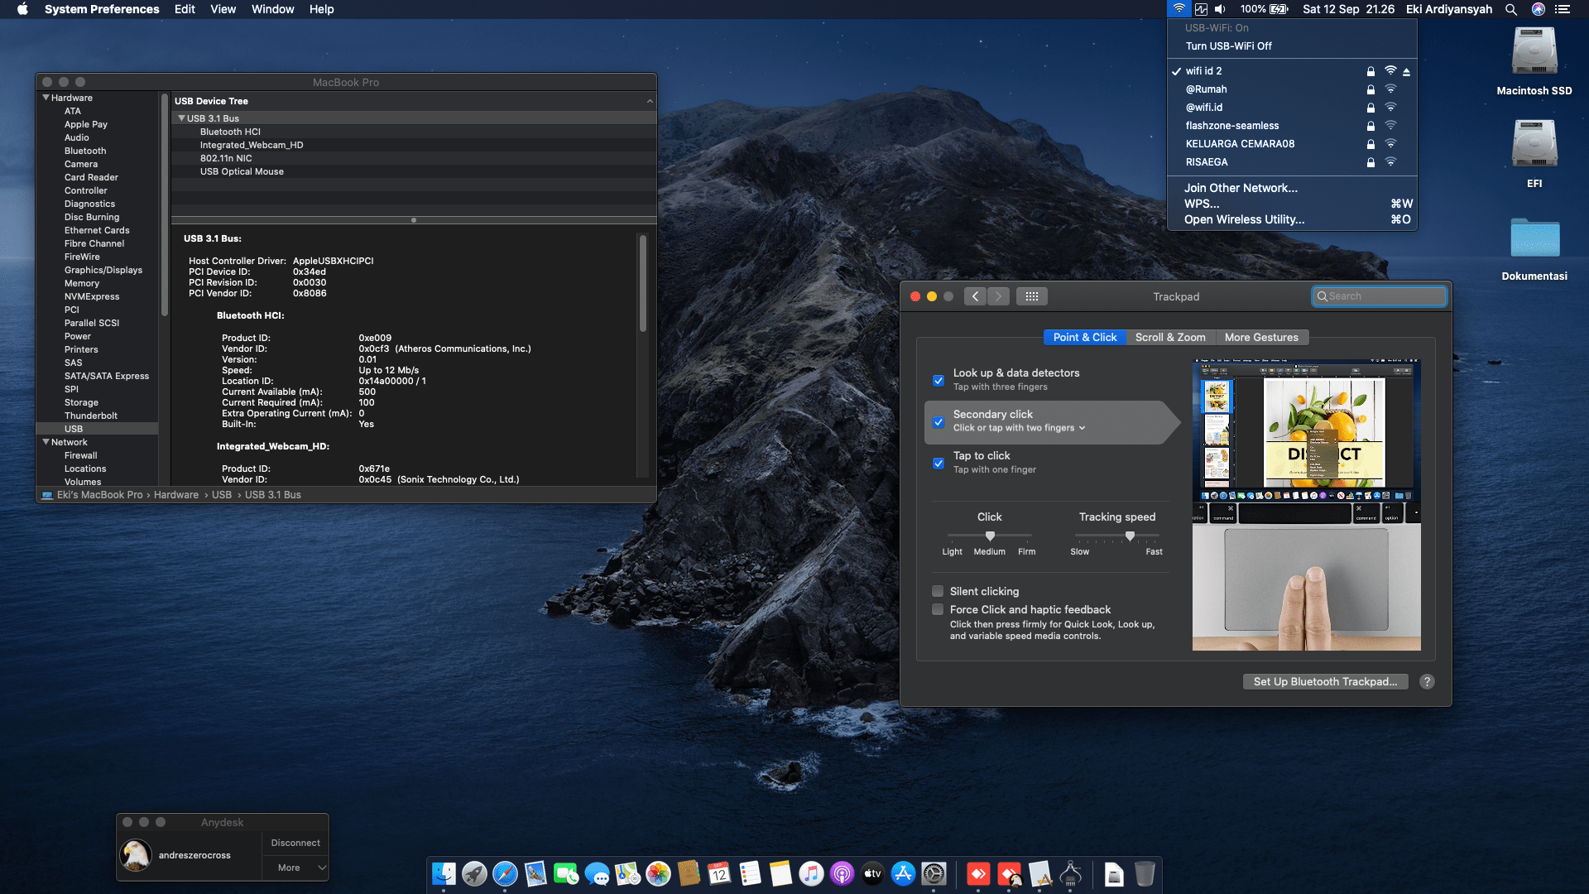Open the Siri icon in menu bar
The height and width of the screenshot is (894, 1589).
(1538, 9)
